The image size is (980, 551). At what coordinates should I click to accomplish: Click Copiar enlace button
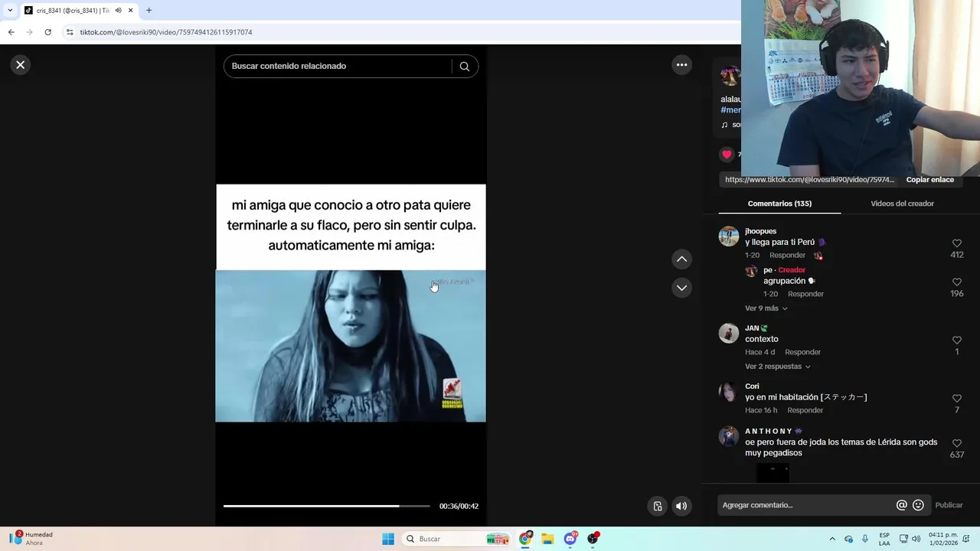click(x=929, y=180)
